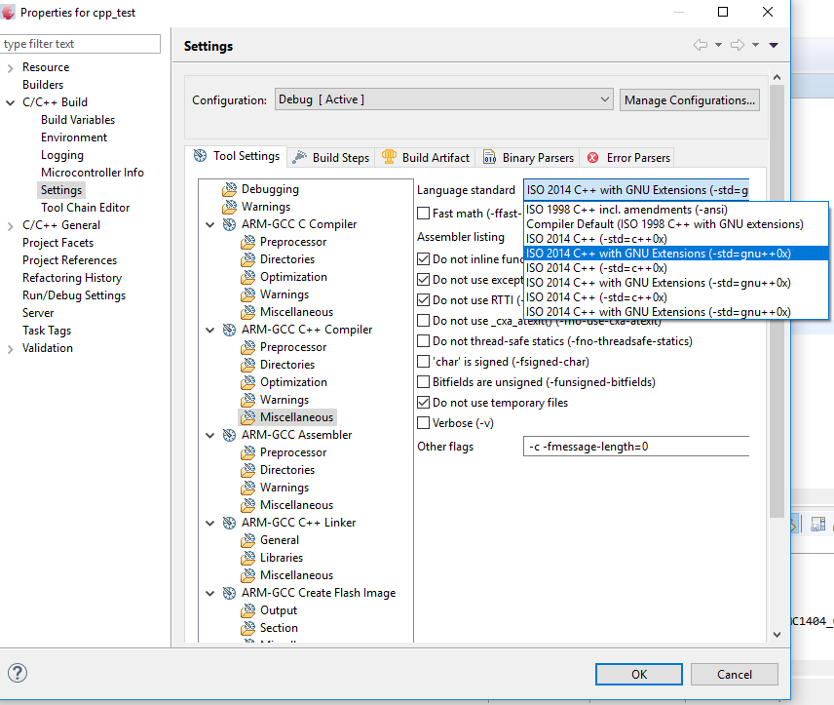Click the Help question mark icon
The width and height of the screenshot is (834, 705).
pos(17,673)
